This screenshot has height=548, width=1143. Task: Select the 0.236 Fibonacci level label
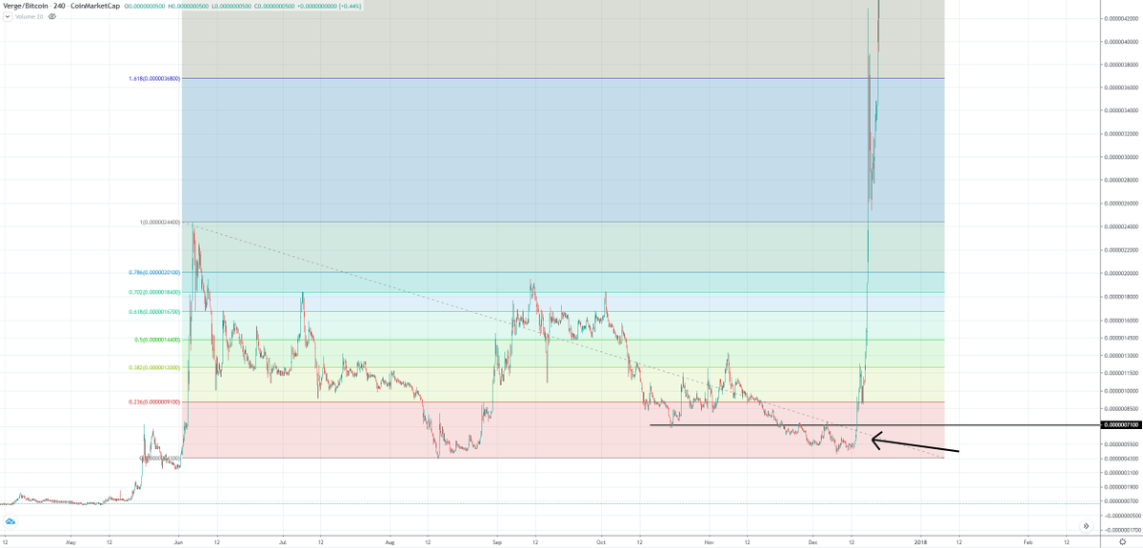tap(154, 402)
